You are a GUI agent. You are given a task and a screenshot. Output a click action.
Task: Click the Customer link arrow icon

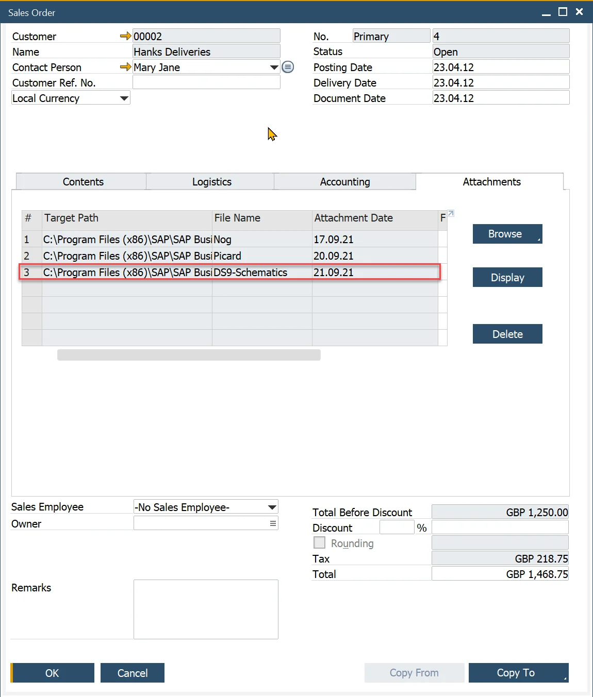click(x=125, y=36)
